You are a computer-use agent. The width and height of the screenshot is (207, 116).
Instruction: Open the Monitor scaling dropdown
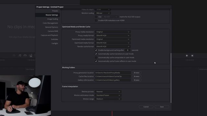pyautogui.click(x=103, y=13)
